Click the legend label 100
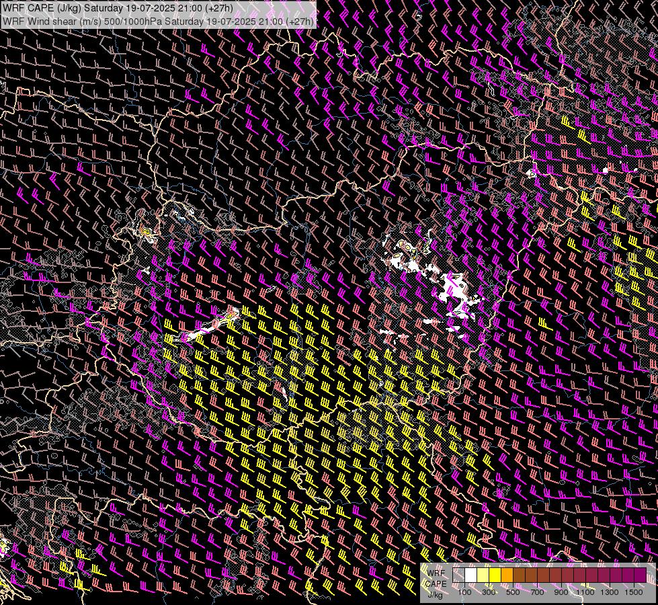 point(464,592)
